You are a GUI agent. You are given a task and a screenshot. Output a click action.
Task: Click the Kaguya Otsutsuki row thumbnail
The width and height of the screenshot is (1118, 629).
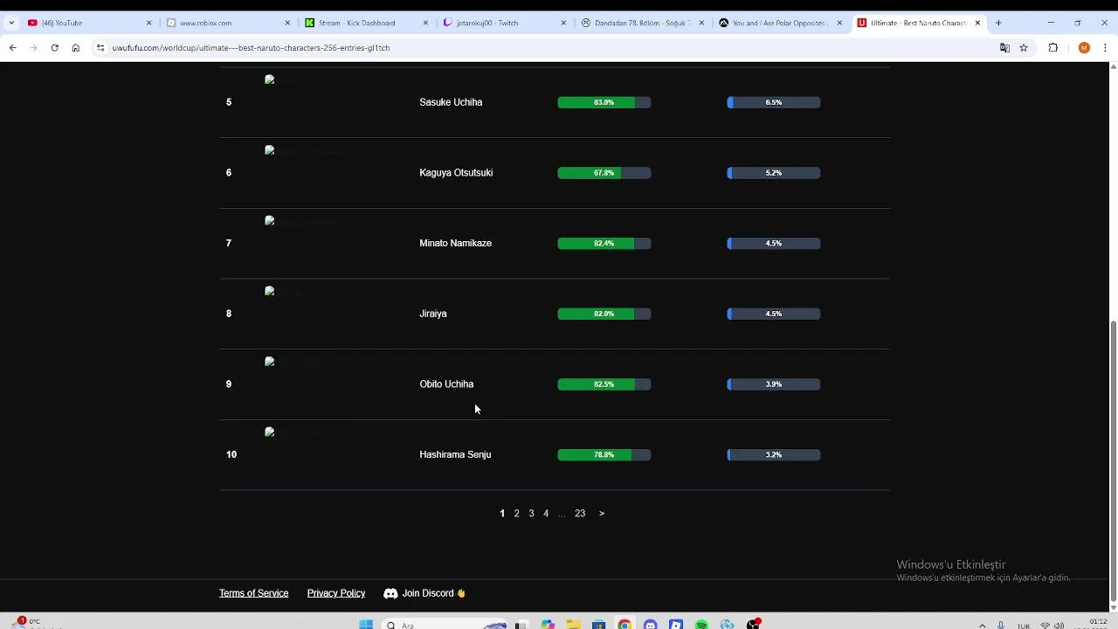[x=307, y=151]
